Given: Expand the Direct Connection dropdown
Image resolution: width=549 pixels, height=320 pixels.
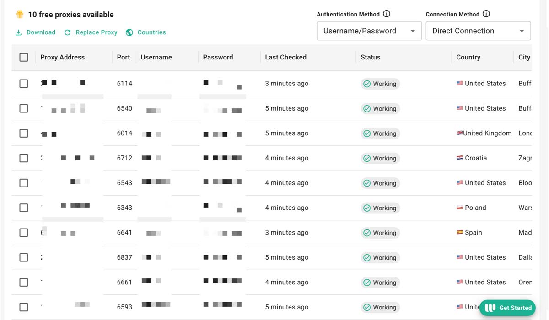Looking at the screenshot, I should pos(478,31).
